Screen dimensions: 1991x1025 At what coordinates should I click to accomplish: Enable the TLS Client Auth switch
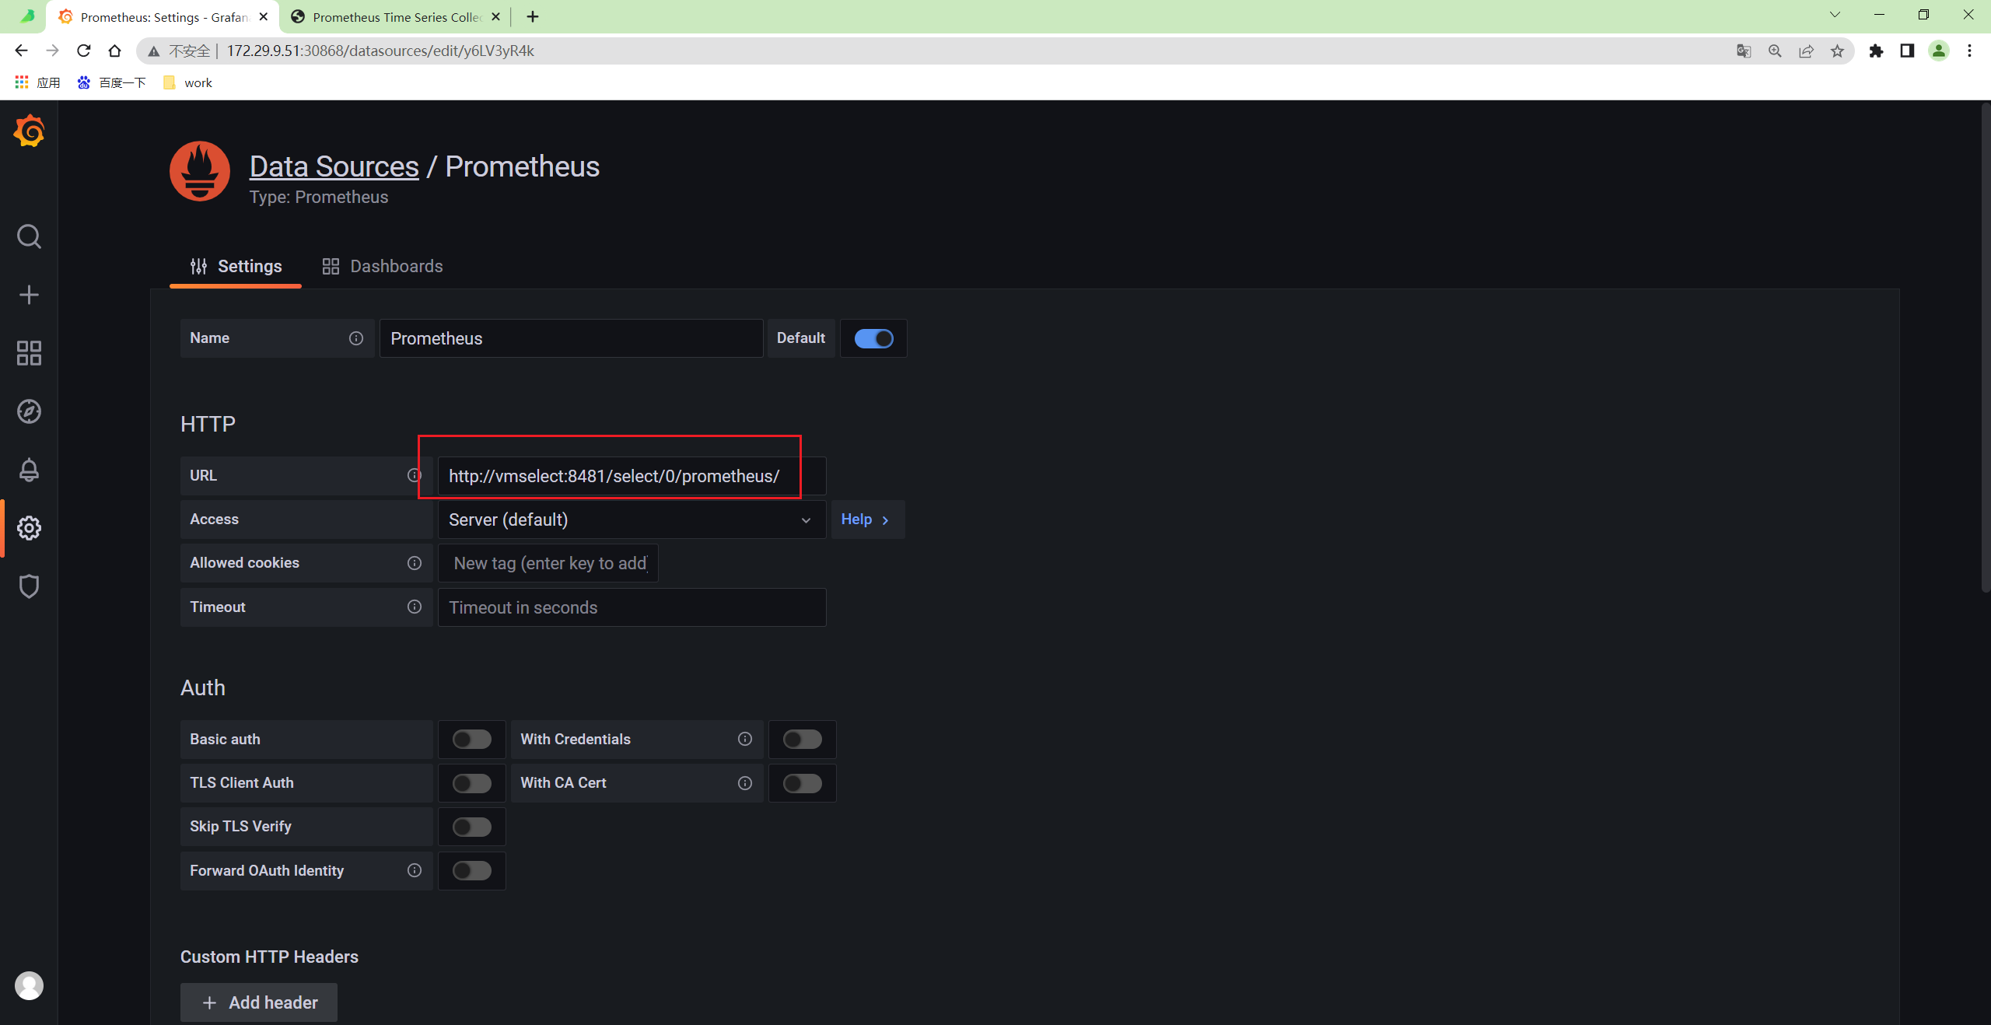pos(472,783)
